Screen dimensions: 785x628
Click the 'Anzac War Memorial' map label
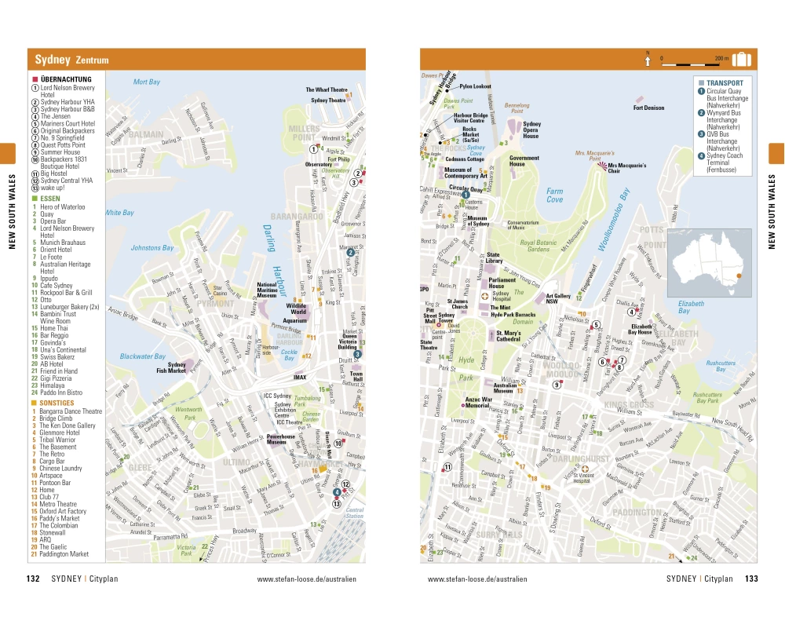pos(479,402)
